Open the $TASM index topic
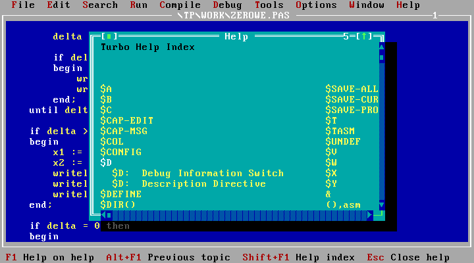Screen dimensions: 474x263 point(340,131)
